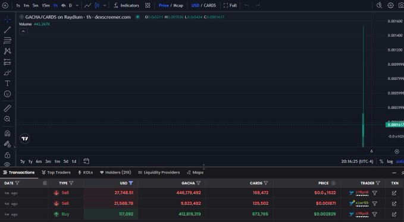Open the TradingView logo link
The height and width of the screenshot is (222, 404).
[x=25, y=139]
